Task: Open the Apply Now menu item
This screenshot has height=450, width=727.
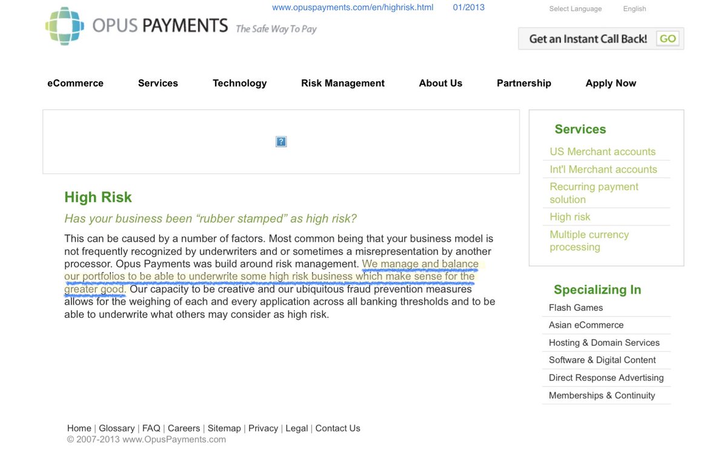Action: point(611,84)
